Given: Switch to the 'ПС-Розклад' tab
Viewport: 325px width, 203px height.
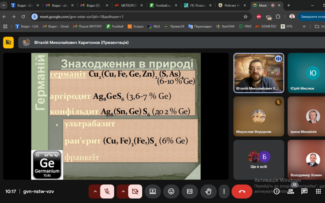Looking at the screenshot, I should [x=198, y=5].
